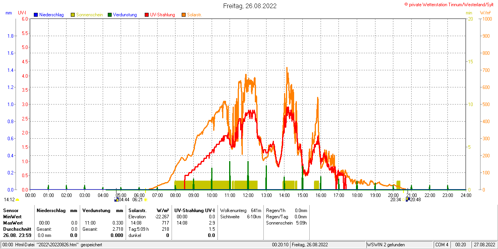498x249 pixels.
Task: Click the chart title Freitag, 26.08.2022
Action: coord(250,6)
